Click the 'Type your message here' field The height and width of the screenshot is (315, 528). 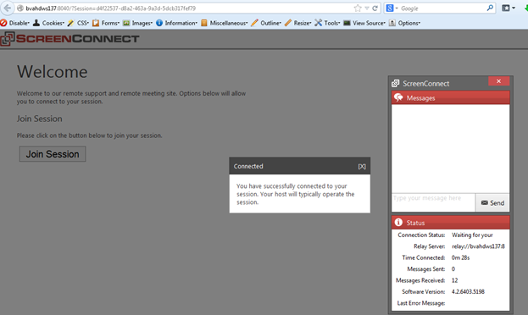(x=433, y=202)
